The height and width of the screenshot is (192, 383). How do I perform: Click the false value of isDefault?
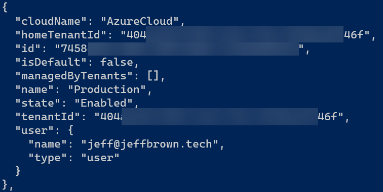[x=117, y=62]
